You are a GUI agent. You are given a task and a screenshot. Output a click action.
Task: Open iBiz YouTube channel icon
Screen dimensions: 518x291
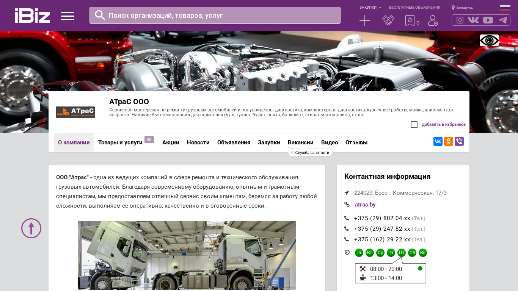click(x=488, y=20)
